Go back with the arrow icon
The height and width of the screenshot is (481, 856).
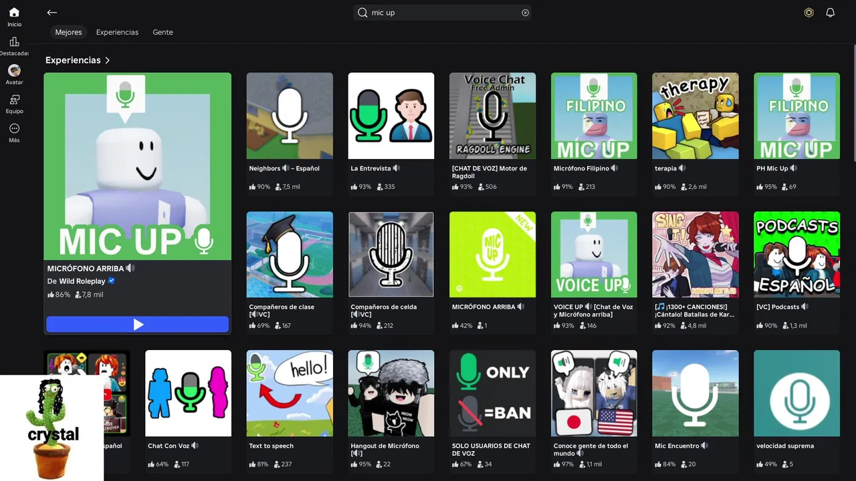pos(52,13)
